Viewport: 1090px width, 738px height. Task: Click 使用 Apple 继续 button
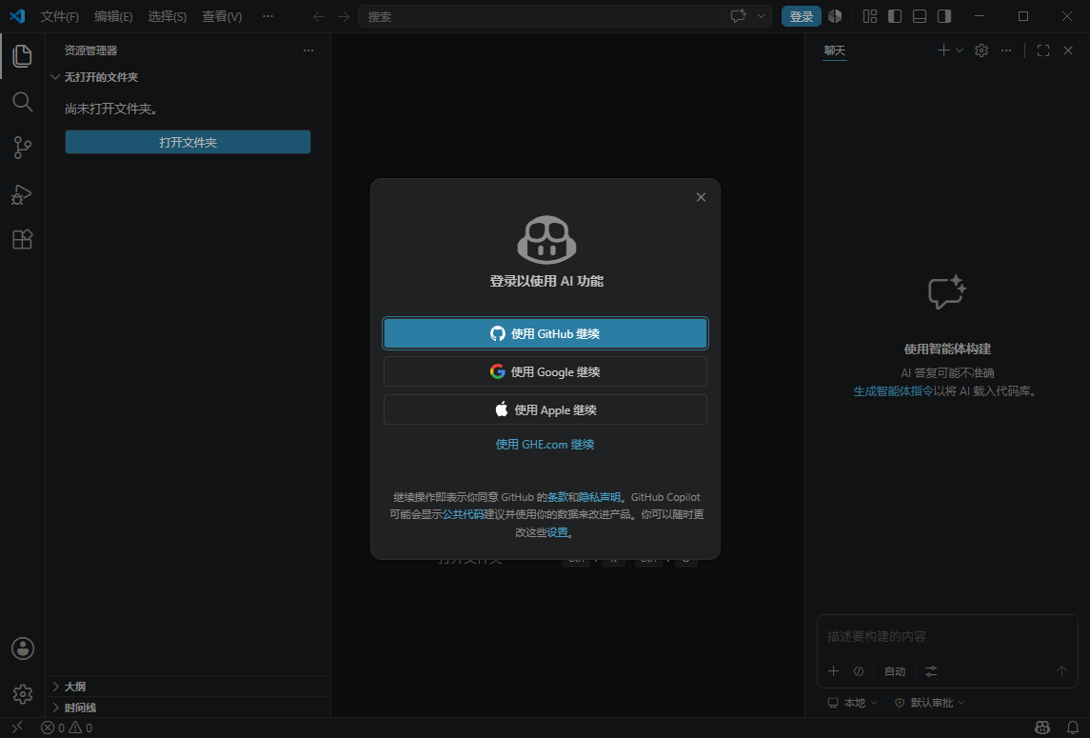(x=545, y=409)
